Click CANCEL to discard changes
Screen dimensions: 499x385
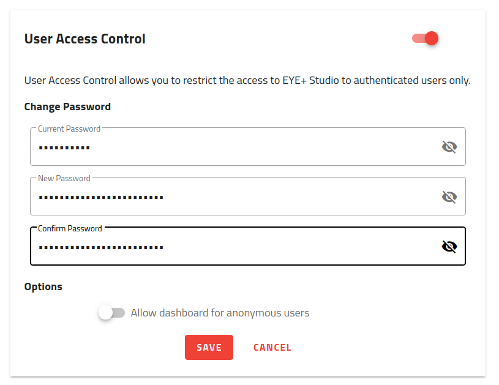tap(272, 347)
